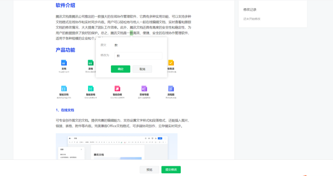Click the 流程图 label text

click(x=171, y=95)
